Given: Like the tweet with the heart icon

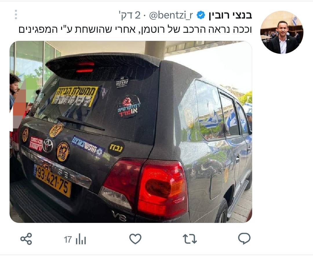Looking at the screenshot, I should click(x=135, y=239).
